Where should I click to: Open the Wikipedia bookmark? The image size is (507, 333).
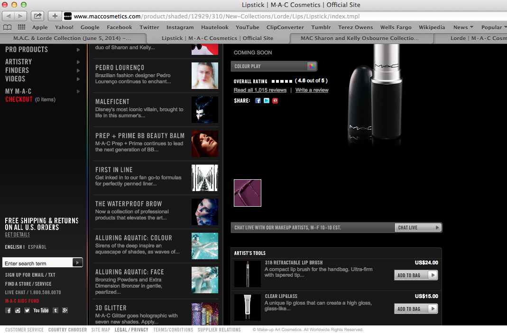click(x=432, y=27)
